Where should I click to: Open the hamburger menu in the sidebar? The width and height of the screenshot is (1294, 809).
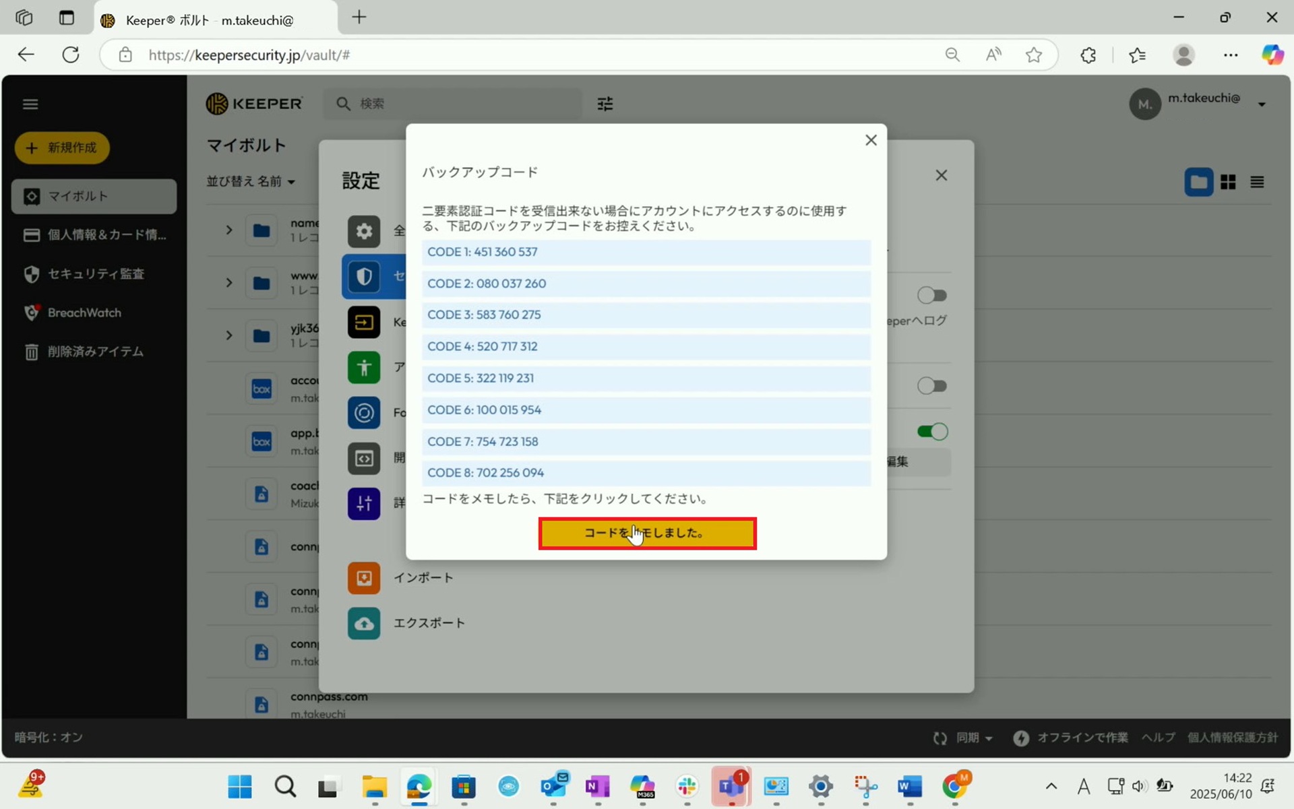[30, 104]
